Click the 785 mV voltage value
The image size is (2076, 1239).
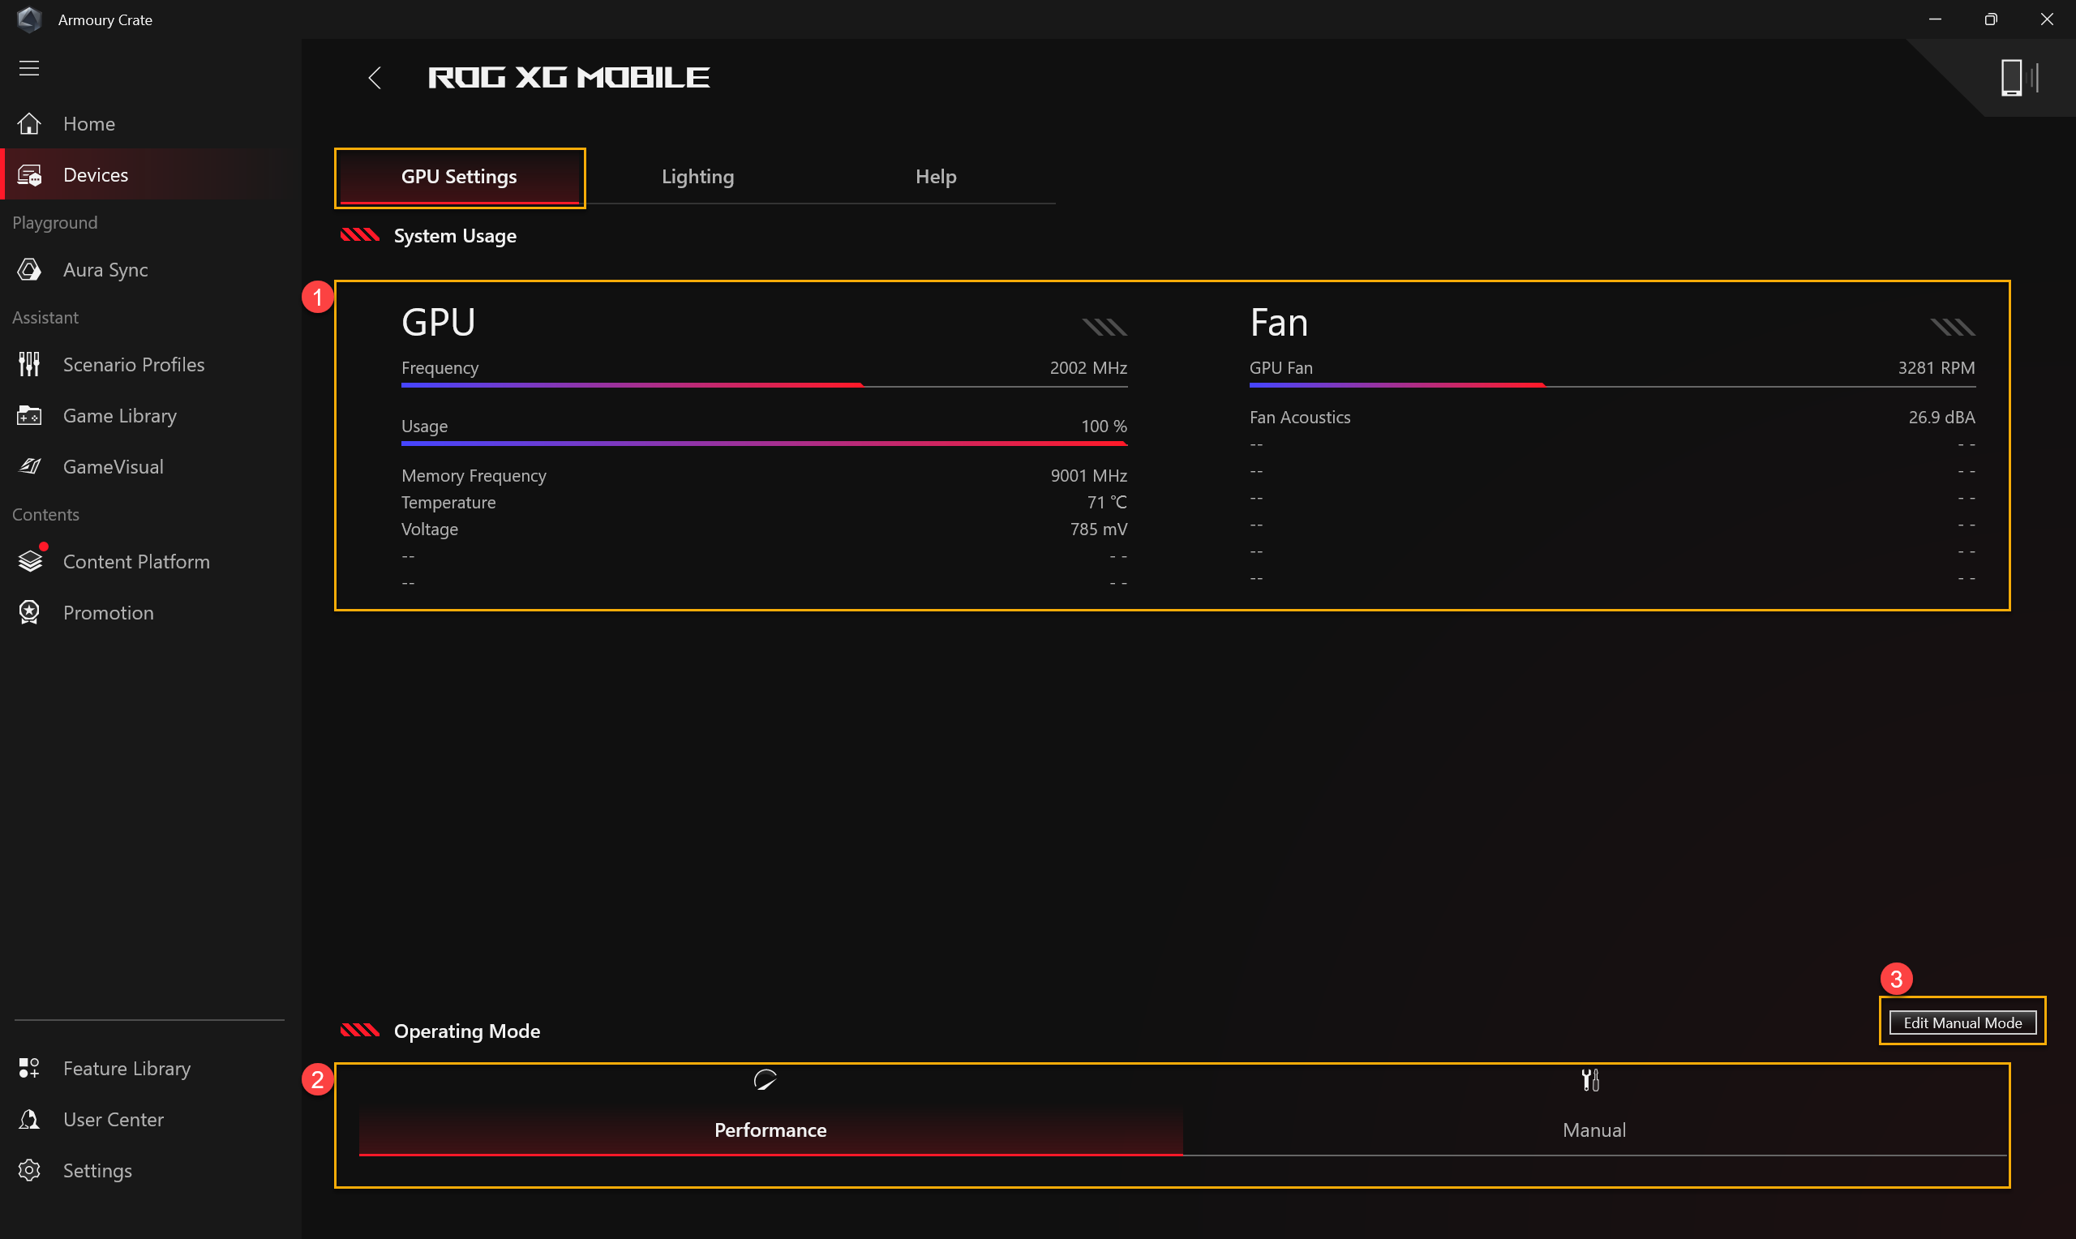coord(1098,529)
